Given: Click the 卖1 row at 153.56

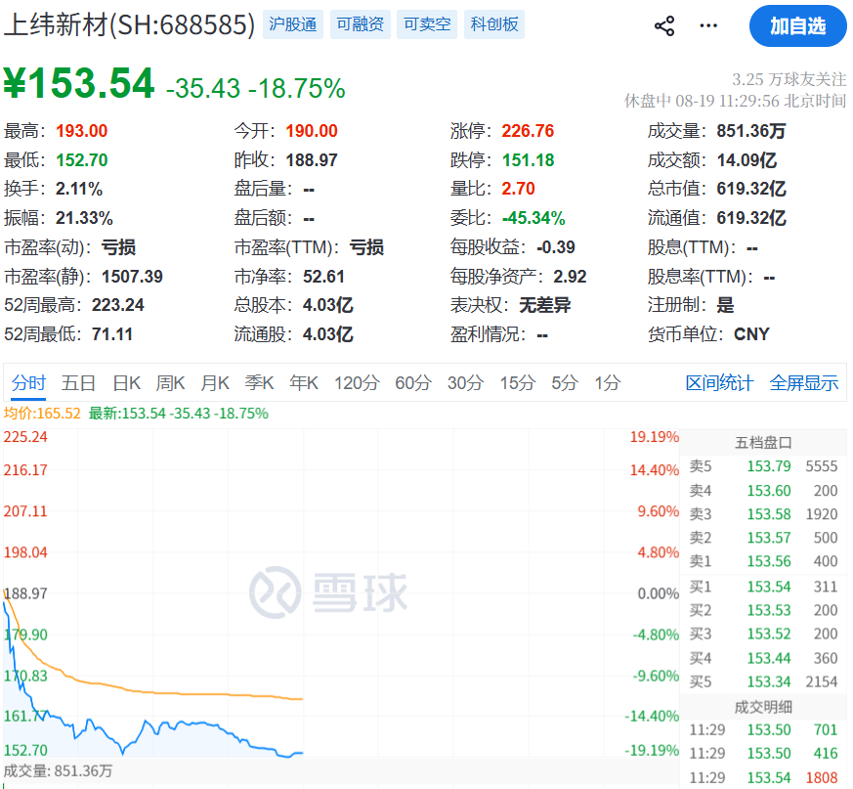Looking at the screenshot, I should coord(763,561).
